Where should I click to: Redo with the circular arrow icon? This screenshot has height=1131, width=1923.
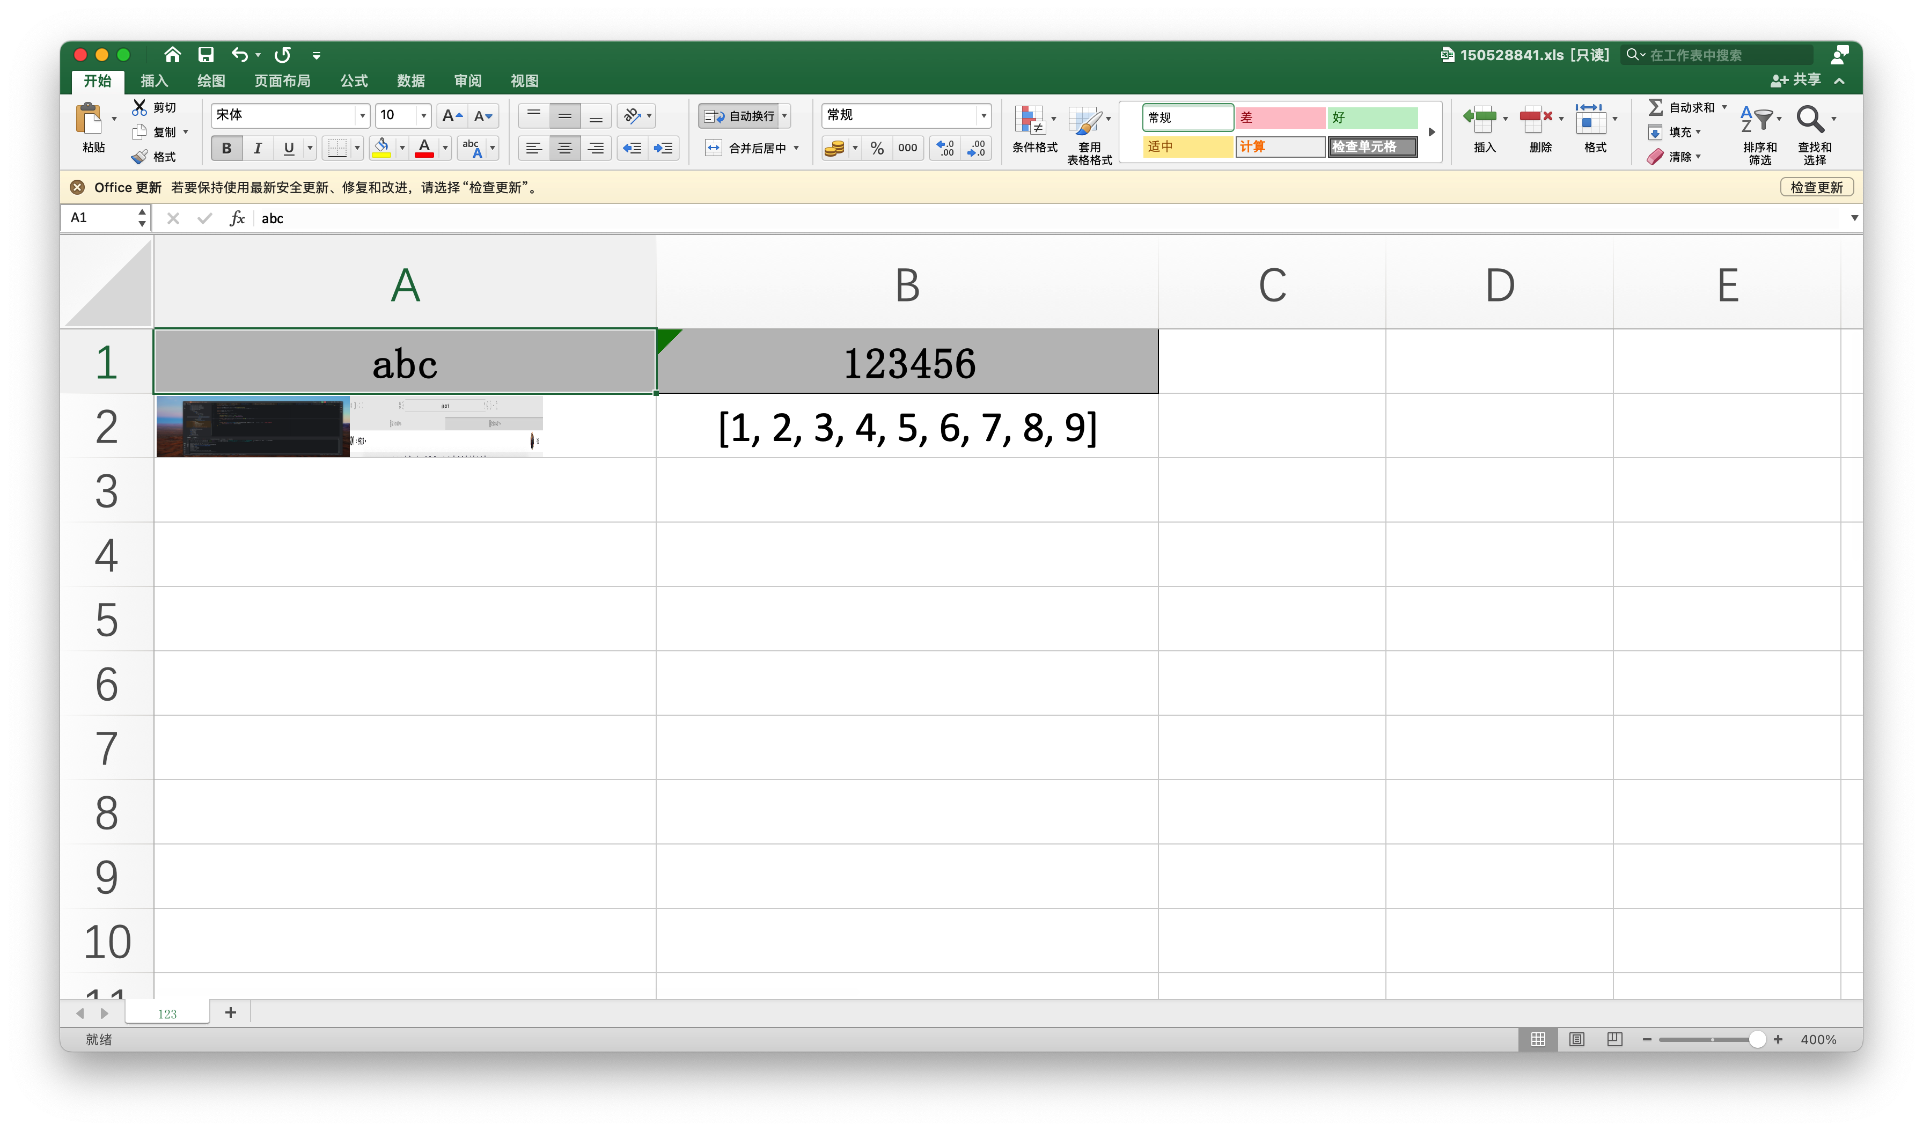coord(282,55)
